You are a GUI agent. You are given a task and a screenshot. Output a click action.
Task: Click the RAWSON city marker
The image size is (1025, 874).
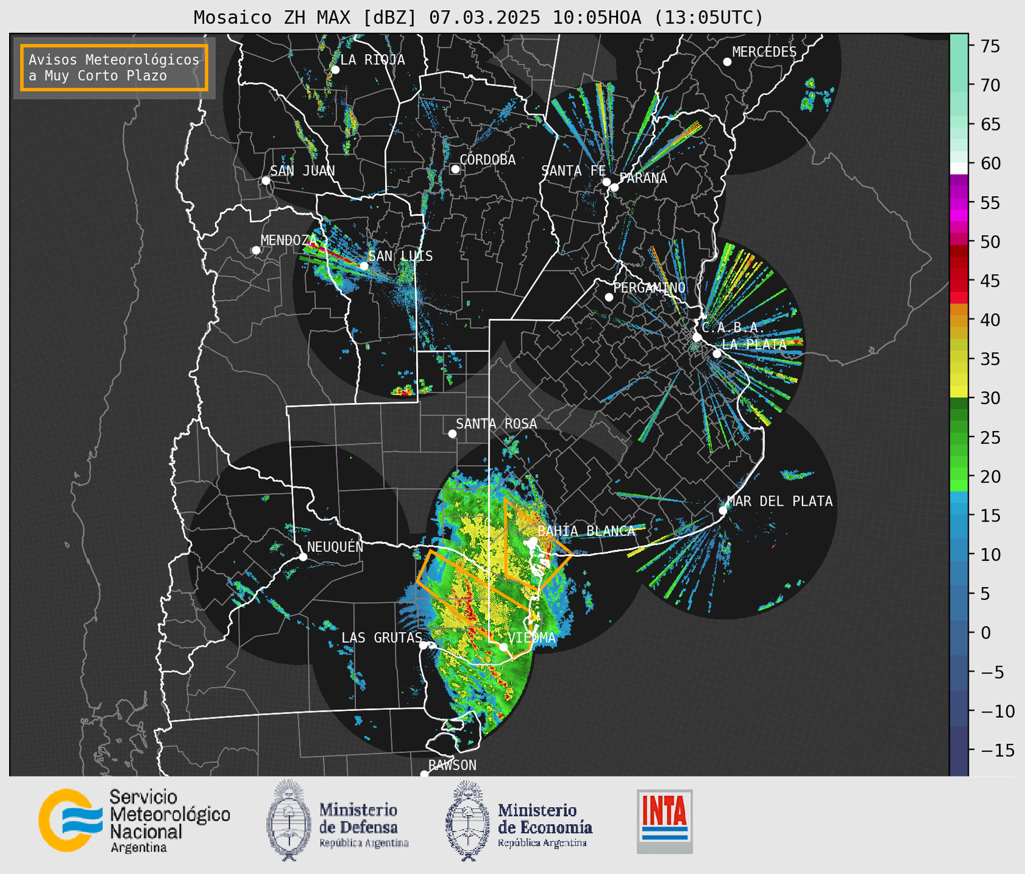tap(424, 774)
